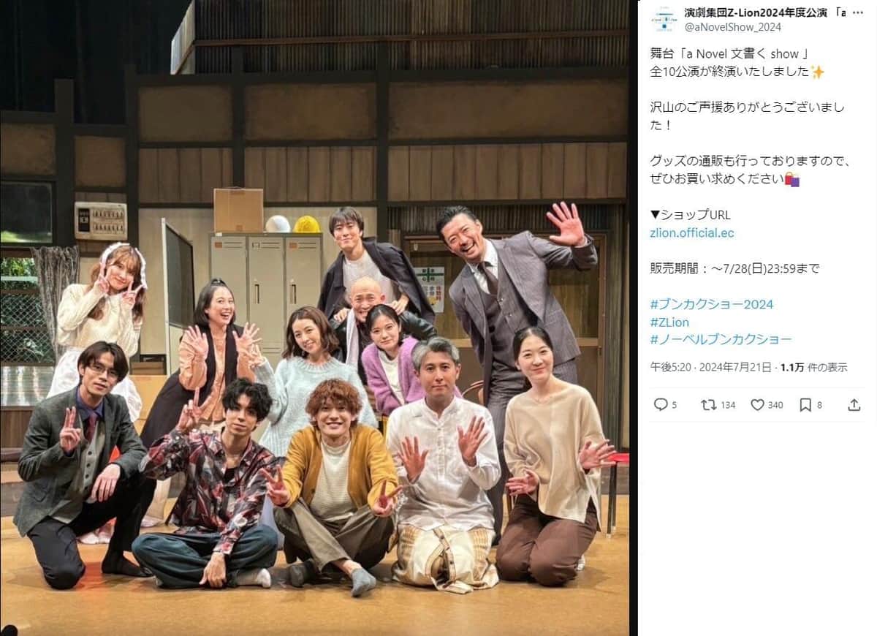
Task: Bookmark this post
Action: coord(805,404)
